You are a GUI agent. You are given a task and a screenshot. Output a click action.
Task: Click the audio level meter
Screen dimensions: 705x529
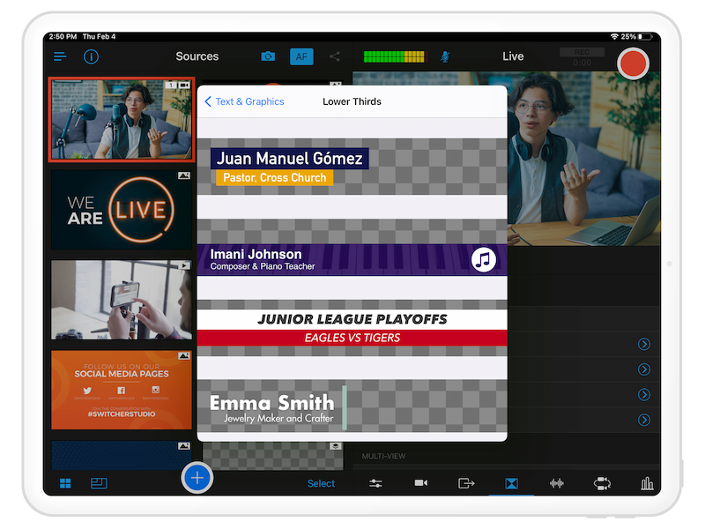[393, 56]
